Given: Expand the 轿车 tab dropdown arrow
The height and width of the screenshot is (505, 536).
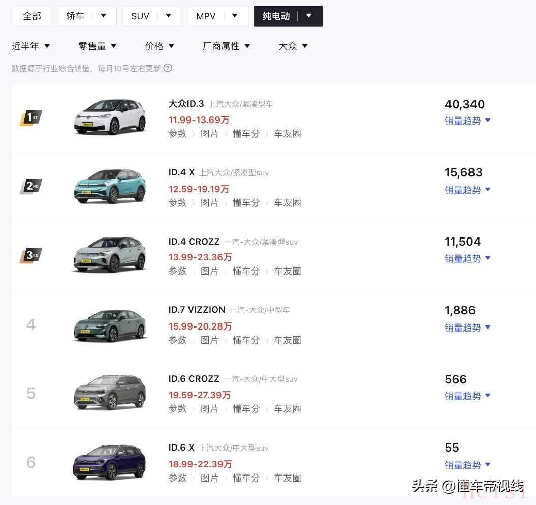Looking at the screenshot, I should click(104, 15).
